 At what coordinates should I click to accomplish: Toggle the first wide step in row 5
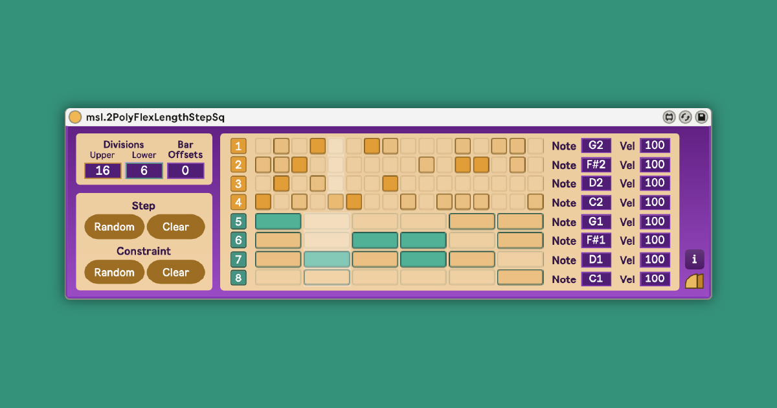pyautogui.click(x=278, y=221)
